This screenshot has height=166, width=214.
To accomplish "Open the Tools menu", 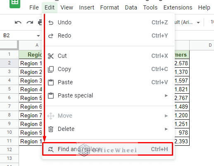I will 150,7.
